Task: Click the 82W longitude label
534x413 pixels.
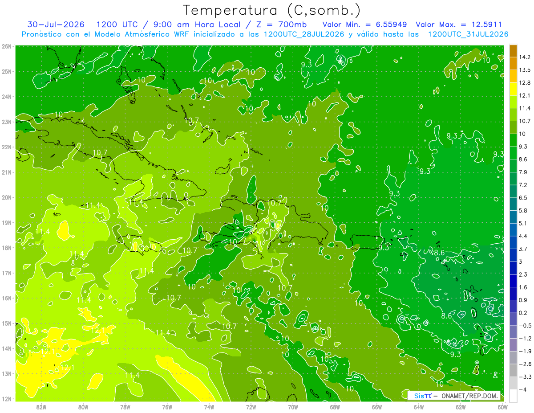Action: 41,407
